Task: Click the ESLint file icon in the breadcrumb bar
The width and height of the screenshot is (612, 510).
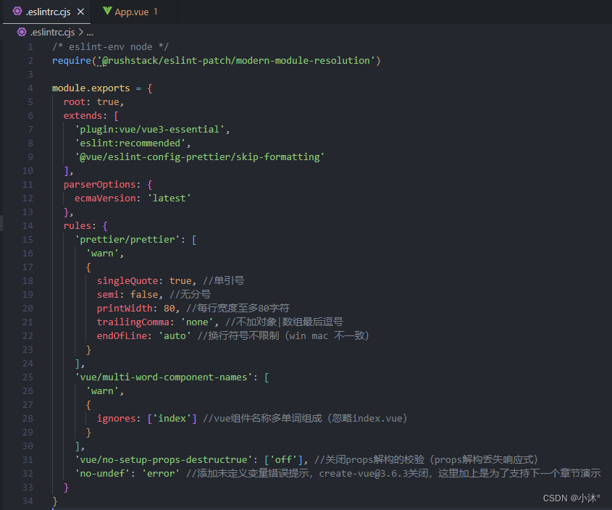Action: coord(22,32)
